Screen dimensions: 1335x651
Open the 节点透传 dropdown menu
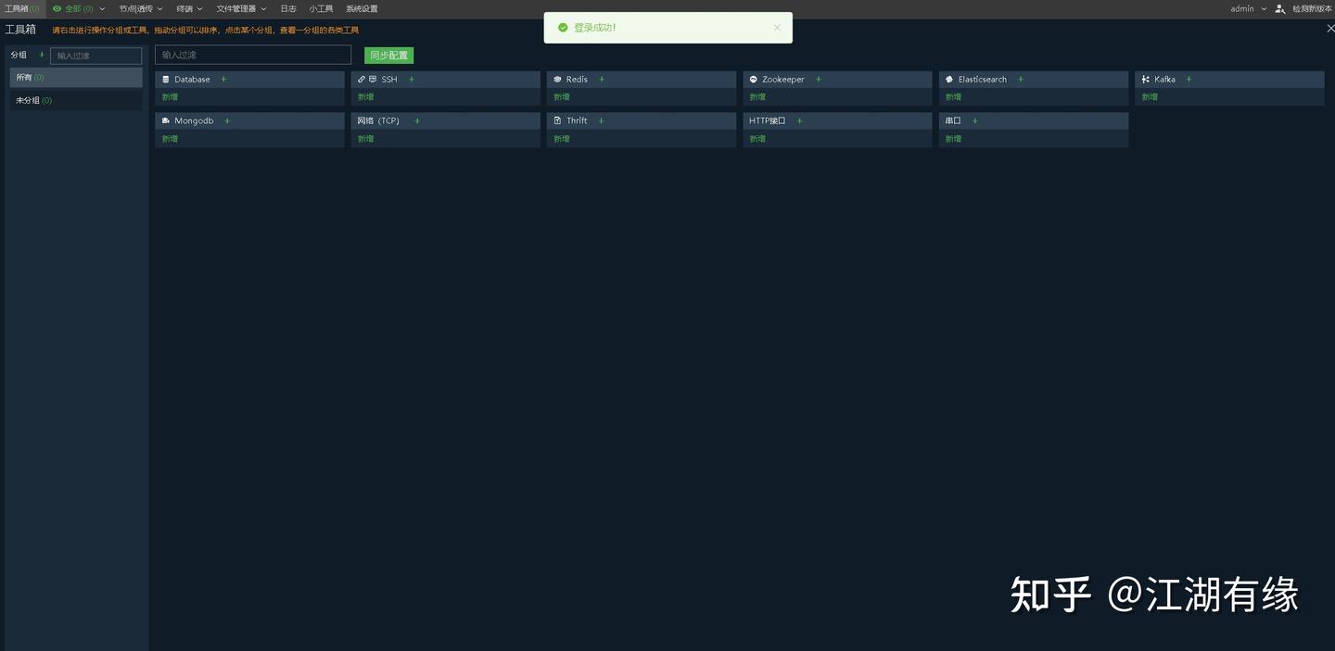click(136, 8)
